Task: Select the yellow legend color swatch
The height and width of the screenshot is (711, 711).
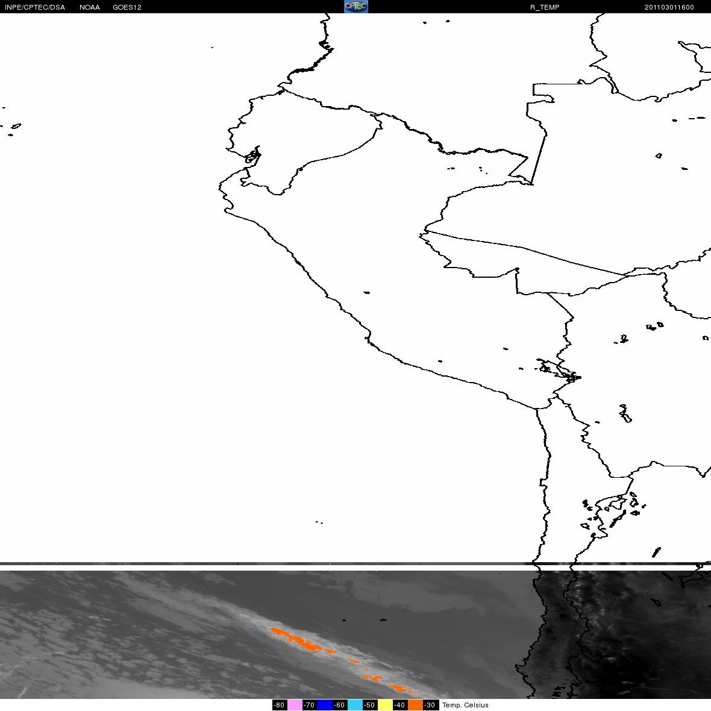Action: [386, 705]
